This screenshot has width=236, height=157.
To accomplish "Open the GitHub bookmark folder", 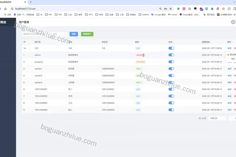I will tap(144, 15).
